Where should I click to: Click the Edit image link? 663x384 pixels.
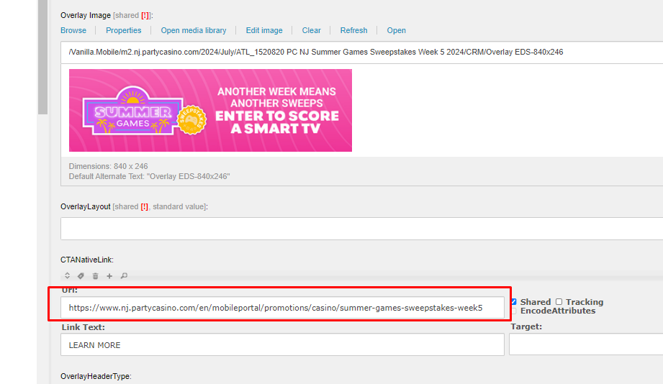[x=264, y=30]
